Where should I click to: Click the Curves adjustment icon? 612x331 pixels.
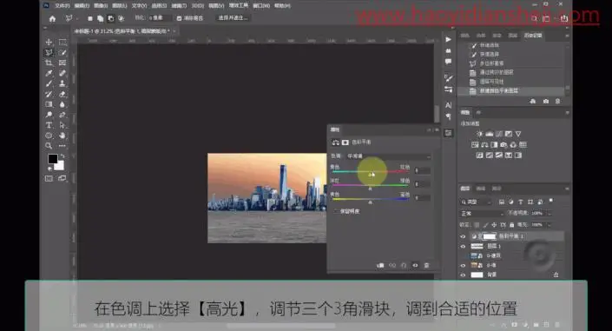click(x=499, y=134)
